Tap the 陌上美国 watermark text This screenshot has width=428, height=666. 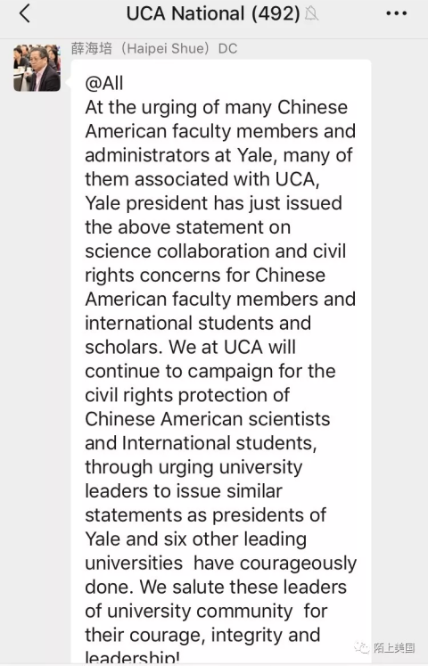click(394, 648)
